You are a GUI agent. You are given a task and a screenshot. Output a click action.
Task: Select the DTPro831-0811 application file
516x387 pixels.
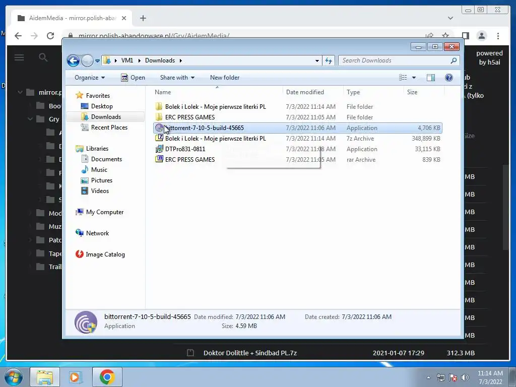297,149
